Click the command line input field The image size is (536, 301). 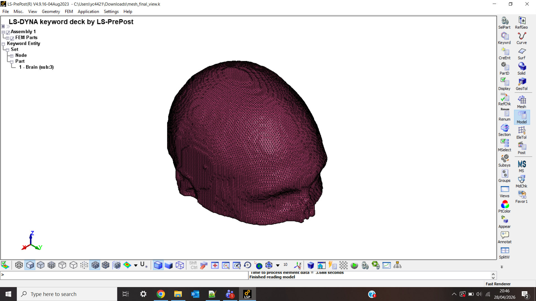[125, 275]
